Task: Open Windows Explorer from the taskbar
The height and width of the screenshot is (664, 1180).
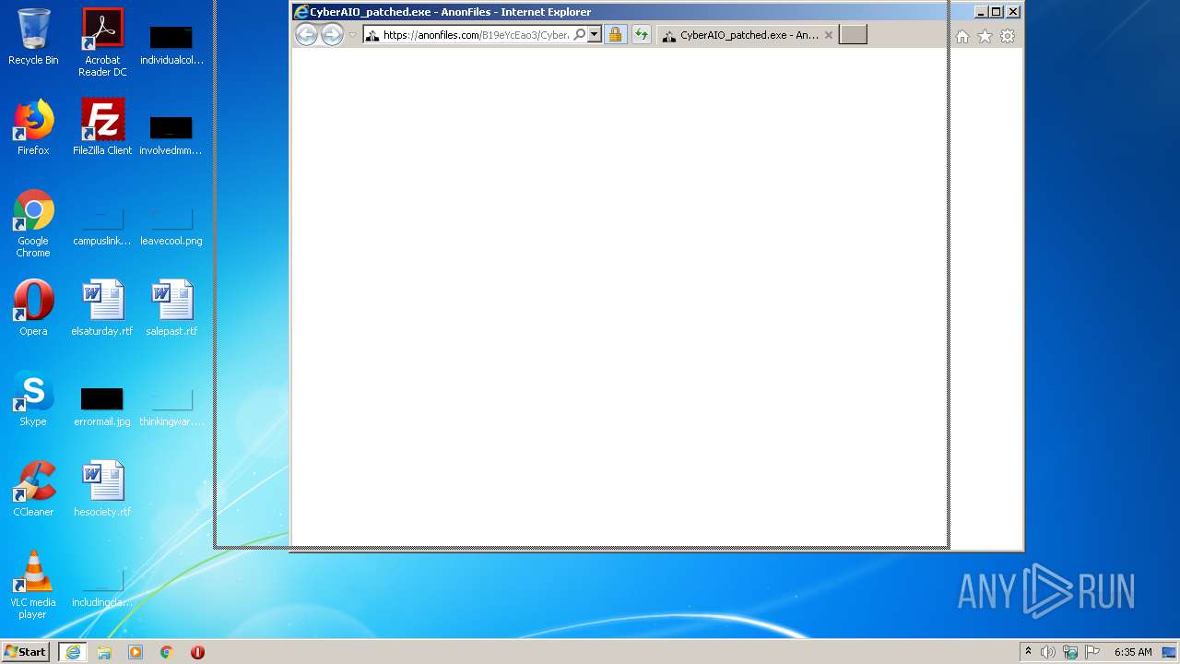Action: tap(104, 652)
